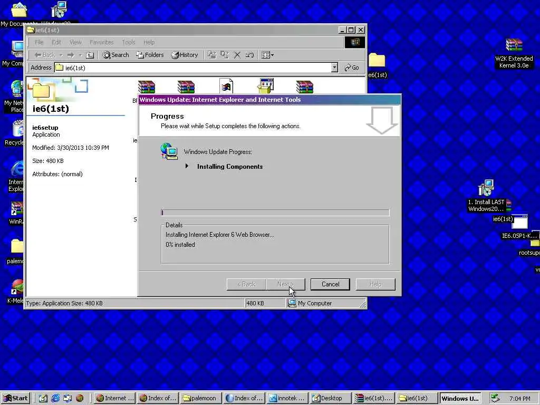This screenshot has width=540, height=405.
Task: Click the Go button beside Address bar
Action: pos(352,68)
